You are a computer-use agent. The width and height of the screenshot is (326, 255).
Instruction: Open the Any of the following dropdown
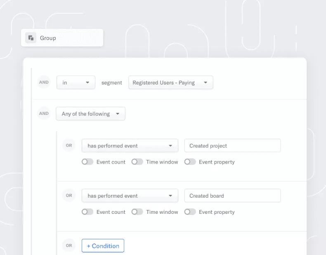(x=91, y=114)
